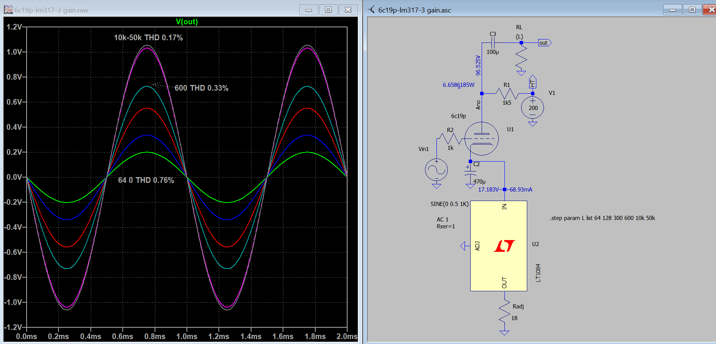The height and width of the screenshot is (344, 716).
Task: Click the waveform window title icon
Action: pyautogui.click(x=8, y=10)
